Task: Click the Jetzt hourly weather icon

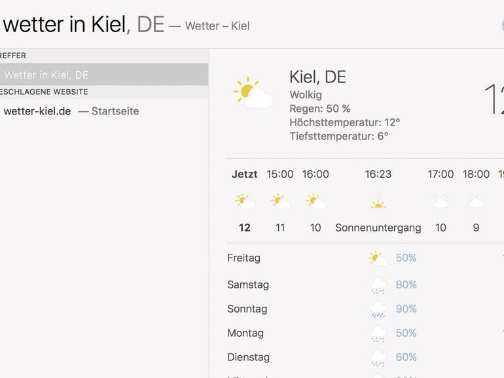Action: pos(245,201)
